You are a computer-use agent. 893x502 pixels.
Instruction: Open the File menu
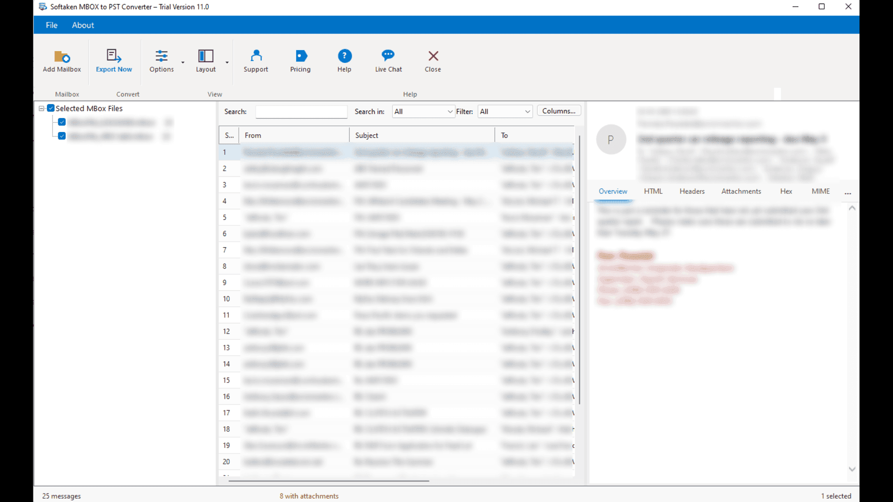52,25
